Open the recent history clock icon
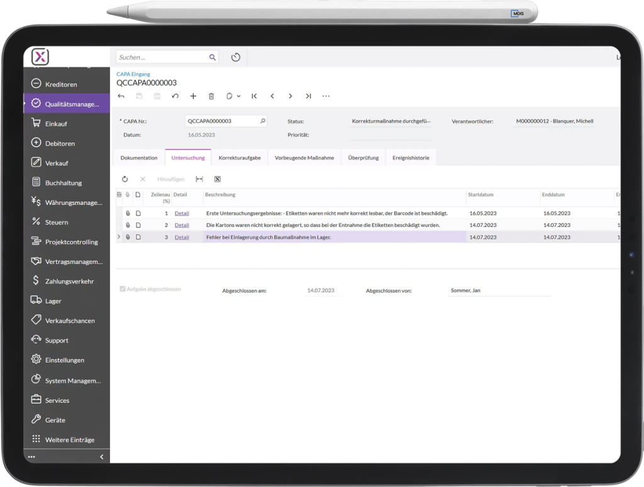The image size is (644, 487). (236, 57)
